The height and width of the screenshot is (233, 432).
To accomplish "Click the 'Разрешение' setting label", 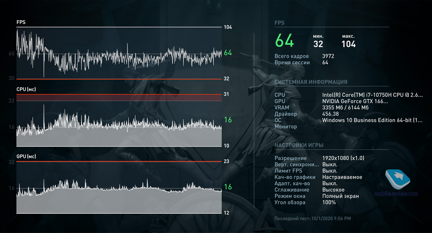I will (291, 158).
